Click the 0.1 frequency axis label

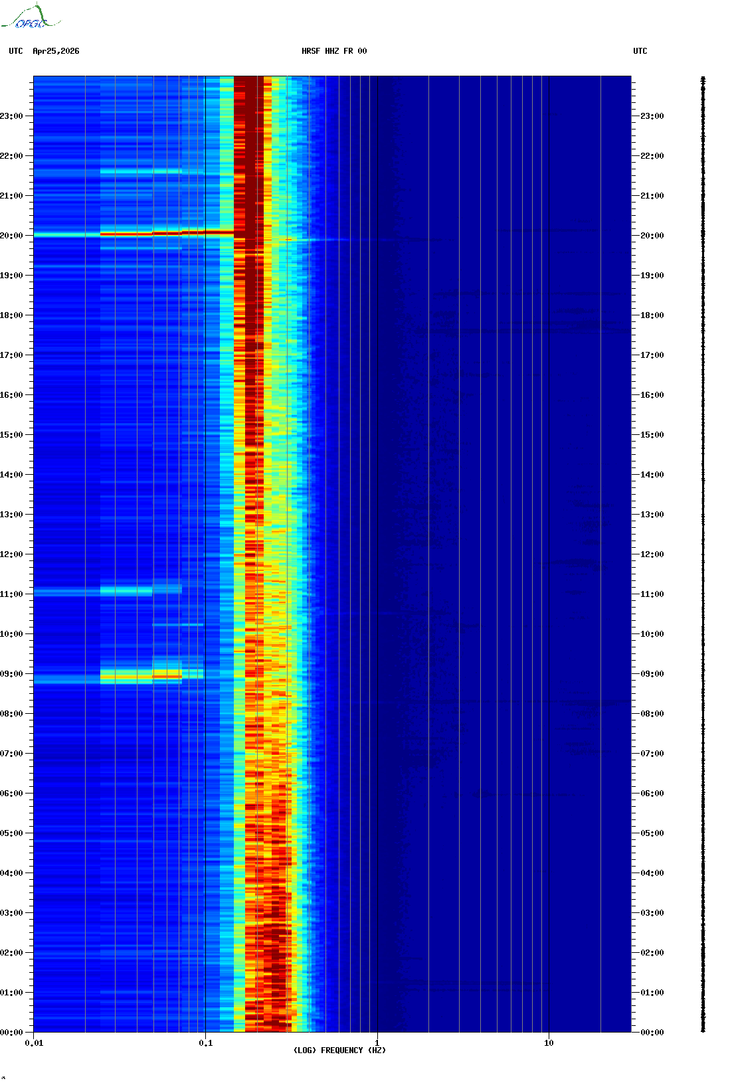[x=206, y=1043]
